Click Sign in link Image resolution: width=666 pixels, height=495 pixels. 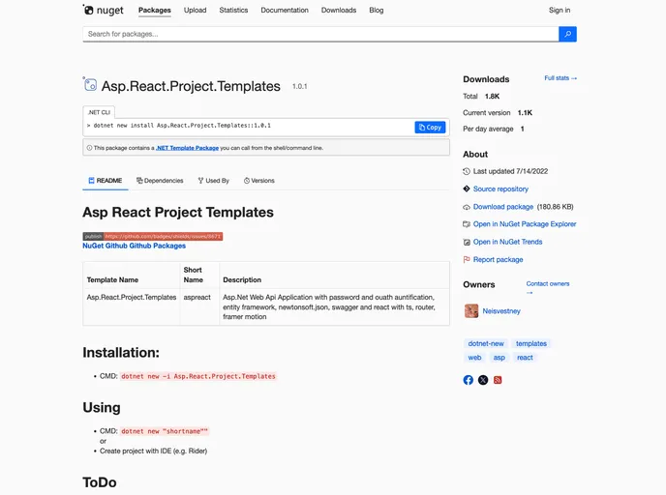point(560,11)
